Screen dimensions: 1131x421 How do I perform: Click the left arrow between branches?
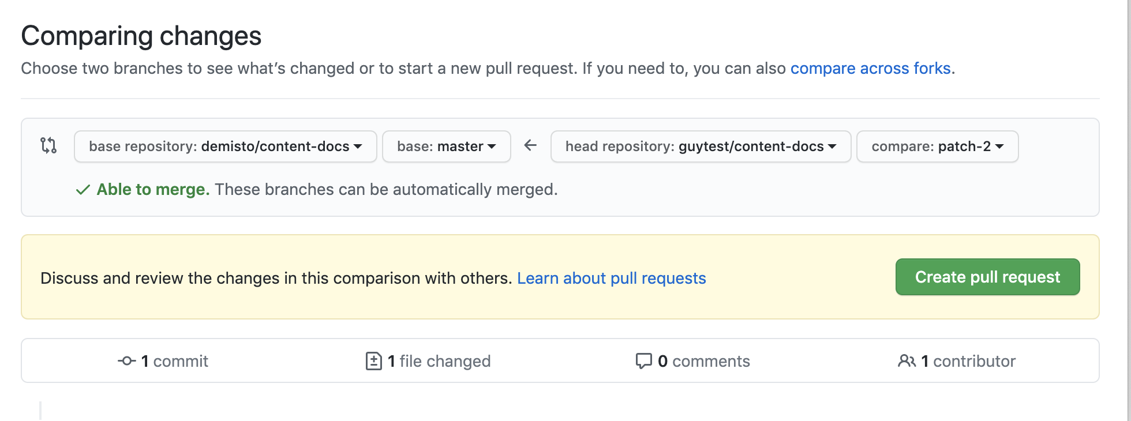530,145
